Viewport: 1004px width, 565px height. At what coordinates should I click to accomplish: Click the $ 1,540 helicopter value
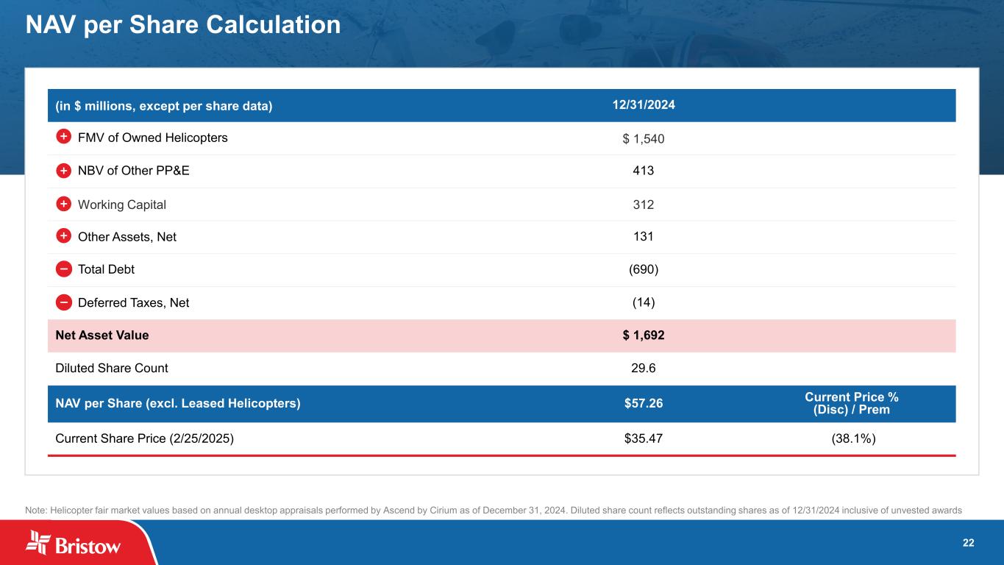(644, 138)
